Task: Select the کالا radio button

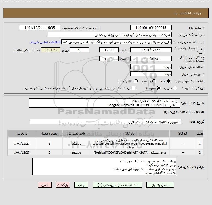Action: tap(168, 81)
